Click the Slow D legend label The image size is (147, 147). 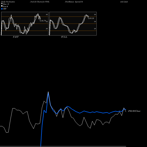(x=6, y=4)
